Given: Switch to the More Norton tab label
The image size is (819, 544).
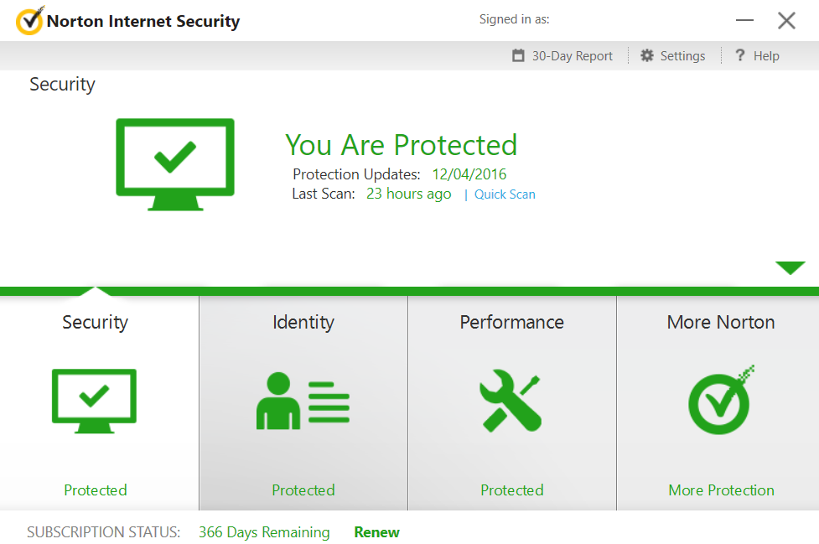Looking at the screenshot, I should coord(721,322).
